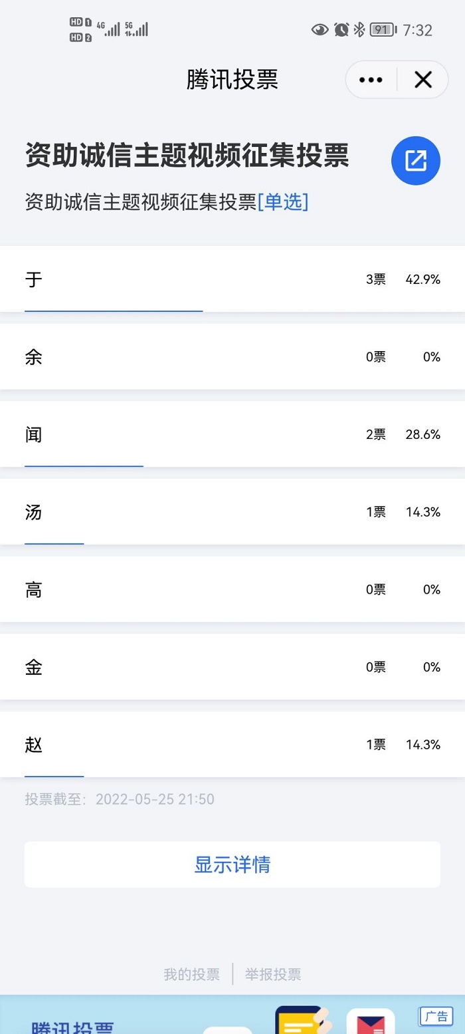Pick the 金 option row
The width and height of the screenshot is (465, 1034).
(x=232, y=667)
